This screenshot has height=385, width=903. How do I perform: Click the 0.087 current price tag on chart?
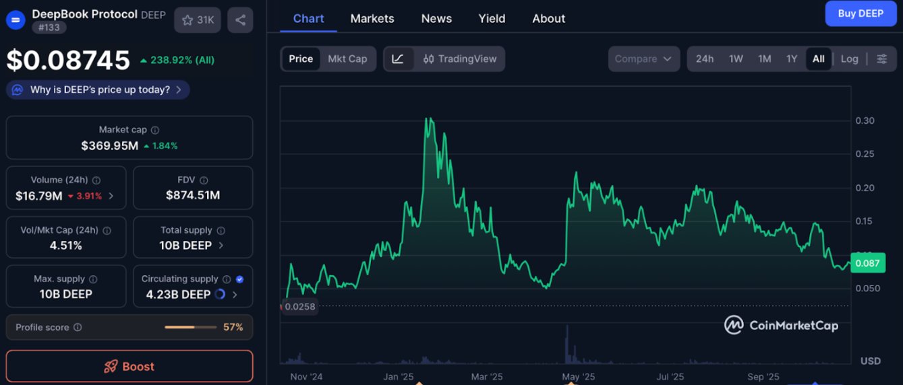click(867, 263)
